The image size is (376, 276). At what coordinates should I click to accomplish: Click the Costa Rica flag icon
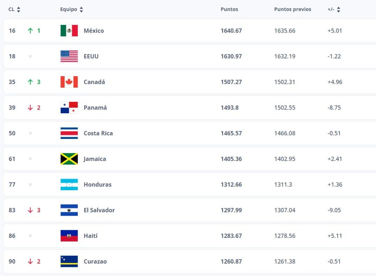(69, 133)
